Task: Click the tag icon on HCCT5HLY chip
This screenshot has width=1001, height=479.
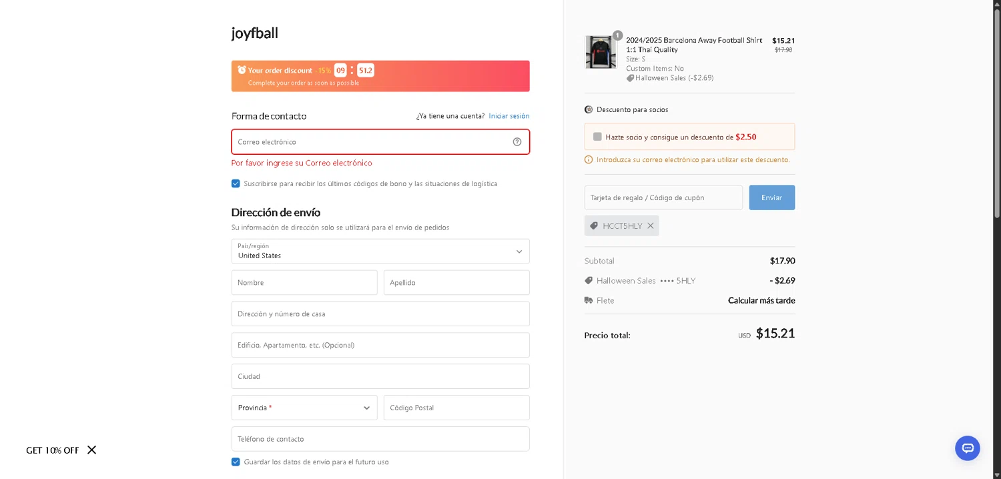Action: [x=594, y=225]
